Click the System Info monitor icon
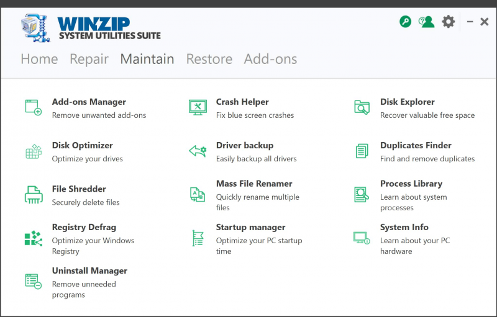The height and width of the screenshot is (317, 497). (x=362, y=238)
